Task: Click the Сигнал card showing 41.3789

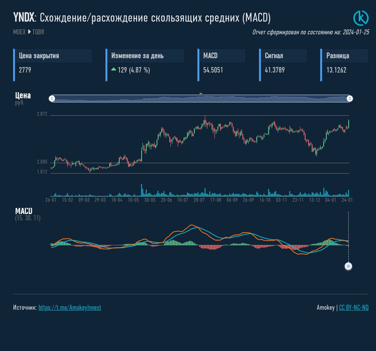Action: click(x=283, y=65)
